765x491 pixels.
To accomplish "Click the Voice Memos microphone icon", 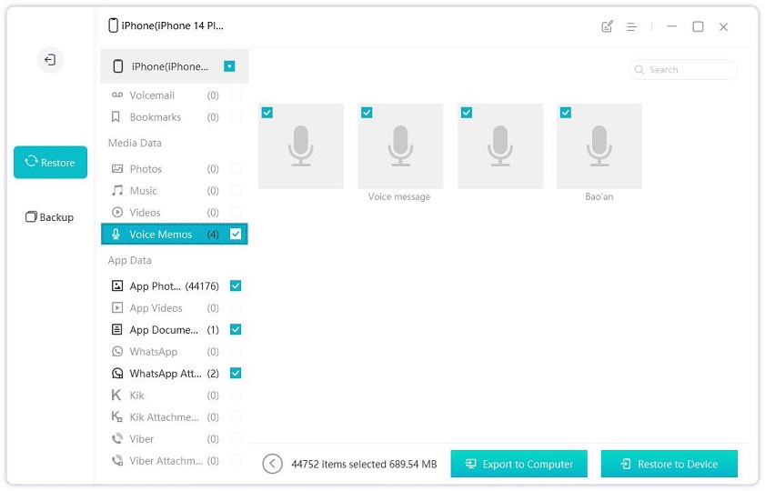I will tap(116, 235).
